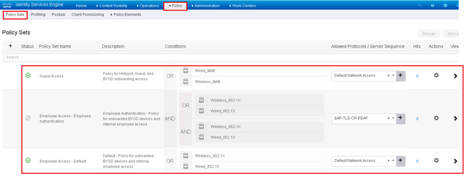465x179 pixels.
Task: Toggle enabled status of Employee Access - Default
Action: pyautogui.click(x=28, y=160)
